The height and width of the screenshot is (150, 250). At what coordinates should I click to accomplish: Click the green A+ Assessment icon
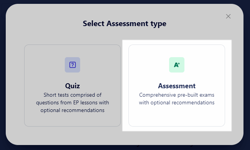point(177,65)
